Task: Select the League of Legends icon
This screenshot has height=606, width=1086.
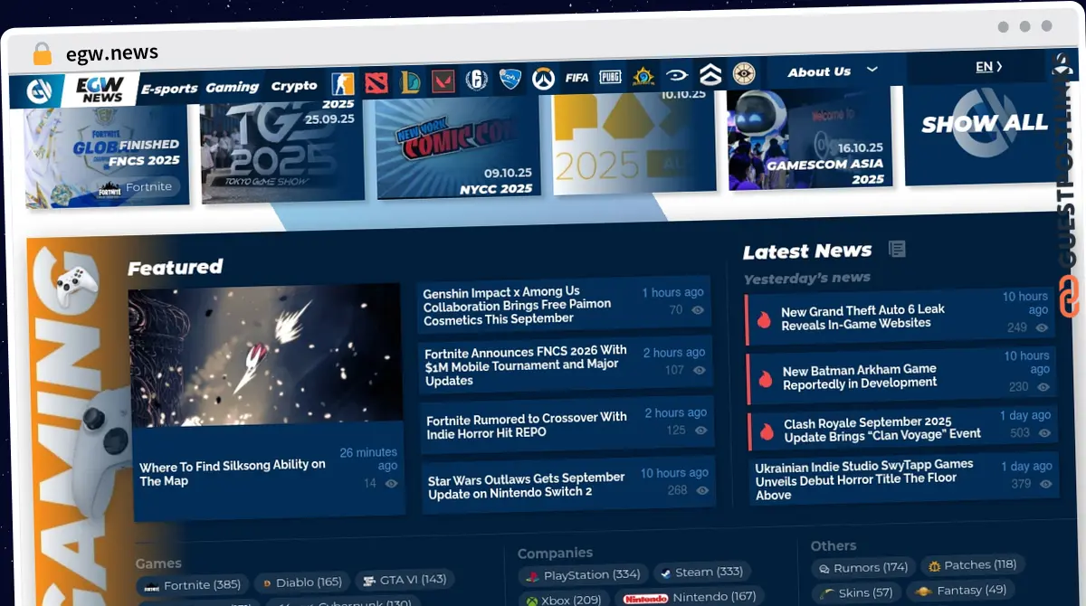Action: click(x=410, y=82)
